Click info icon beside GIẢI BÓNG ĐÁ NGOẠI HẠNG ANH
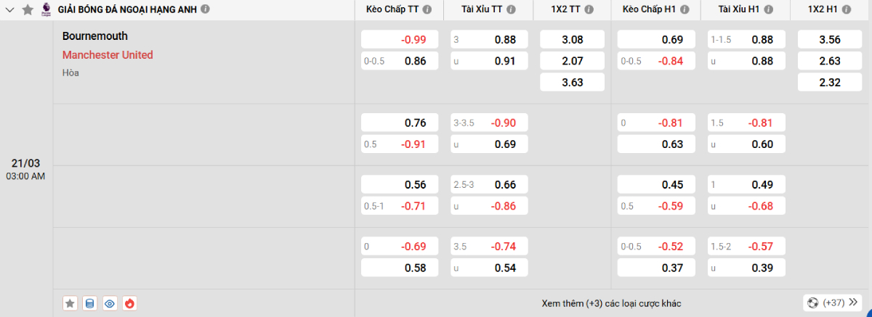The width and height of the screenshot is (872, 317). point(206,9)
